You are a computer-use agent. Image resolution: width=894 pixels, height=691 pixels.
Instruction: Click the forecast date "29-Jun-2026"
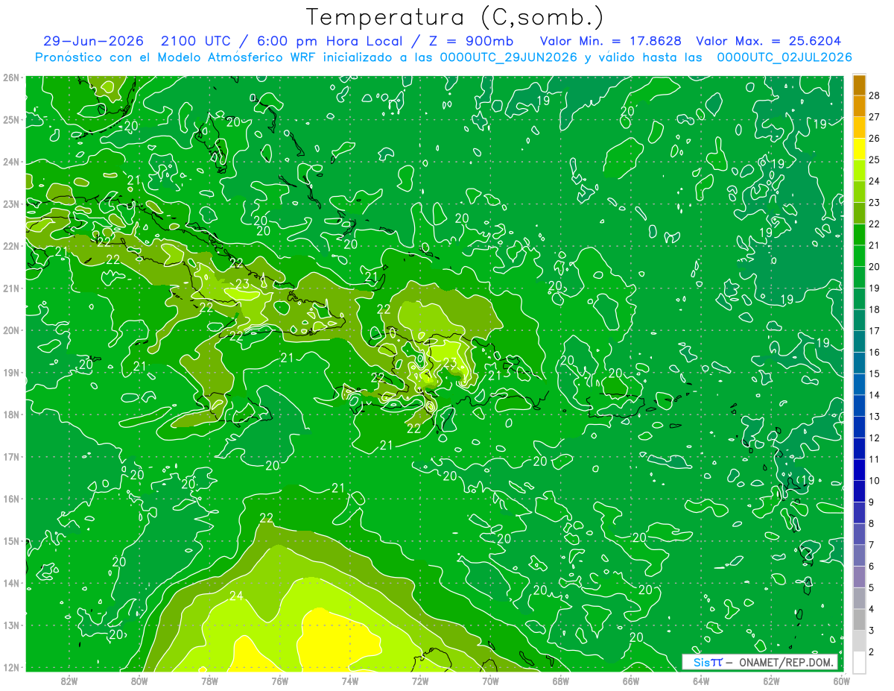click(x=93, y=41)
